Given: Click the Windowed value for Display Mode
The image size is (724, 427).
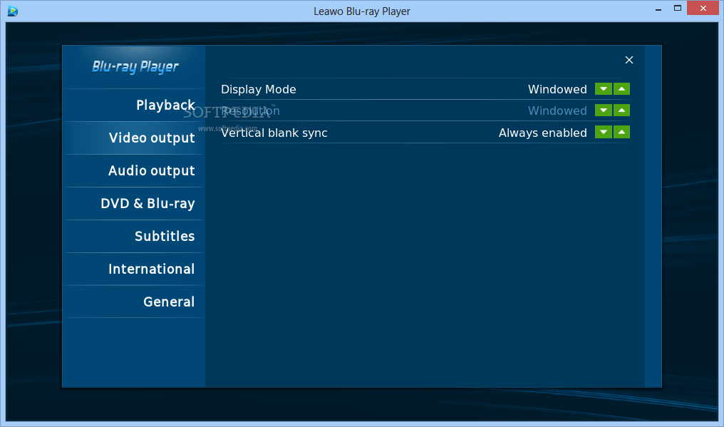Looking at the screenshot, I should click(557, 89).
